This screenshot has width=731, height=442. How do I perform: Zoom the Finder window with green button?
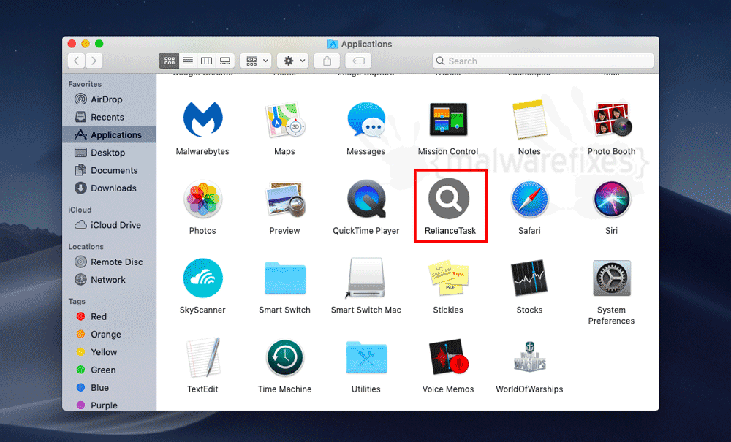99,44
